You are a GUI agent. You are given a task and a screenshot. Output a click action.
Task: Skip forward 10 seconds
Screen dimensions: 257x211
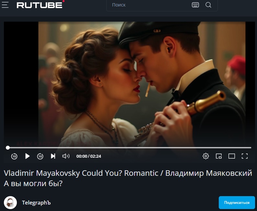[40, 156]
